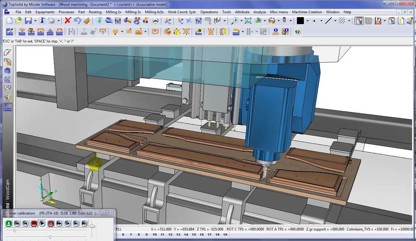
Task: Open help with the green question mark icon
Action: [298, 31]
